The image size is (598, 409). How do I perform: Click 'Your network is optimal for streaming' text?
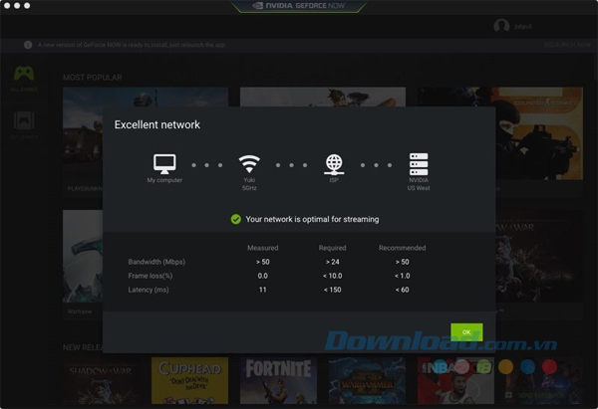pos(312,219)
